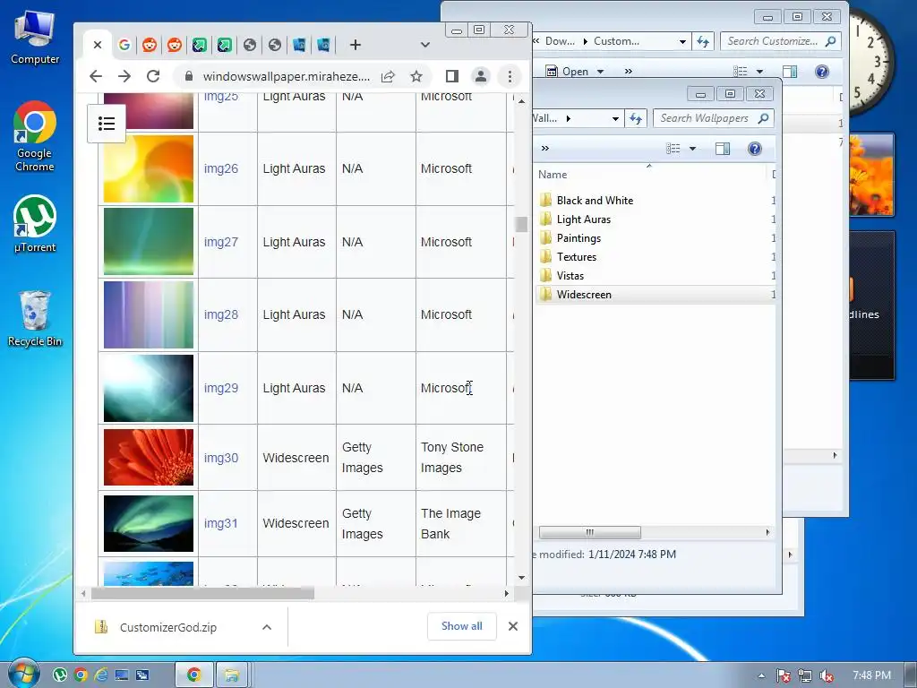The image size is (917, 688).
Task: Click the File Explorer taskbar button
Action: (232, 675)
